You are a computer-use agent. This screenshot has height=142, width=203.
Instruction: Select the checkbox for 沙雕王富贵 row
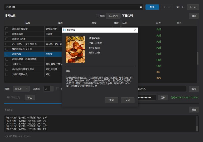click(7, 34)
